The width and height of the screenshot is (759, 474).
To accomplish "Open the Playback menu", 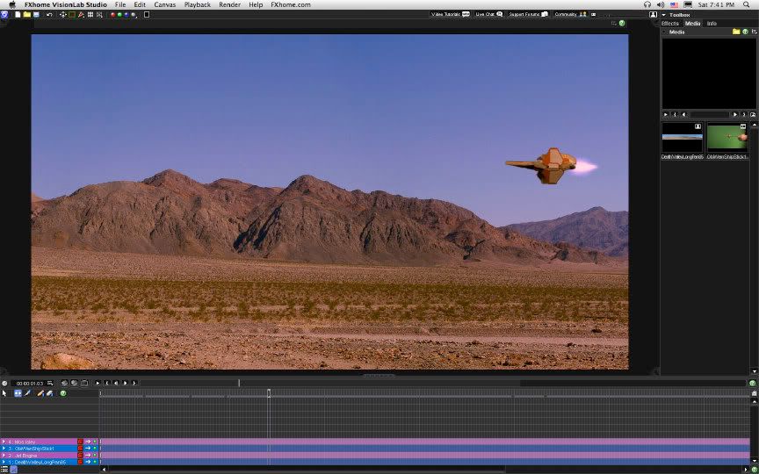I will click(197, 5).
